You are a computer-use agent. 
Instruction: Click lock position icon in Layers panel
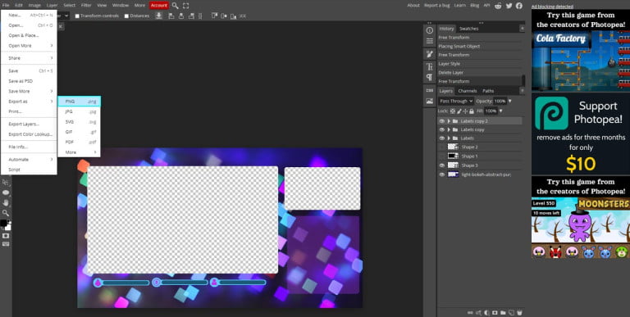[x=465, y=111]
